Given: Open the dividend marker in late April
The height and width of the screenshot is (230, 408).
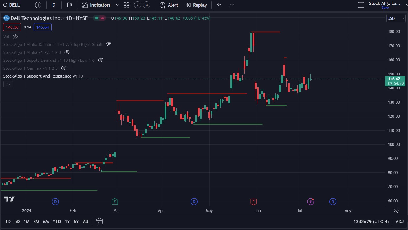Looking at the screenshot, I should [x=194, y=202].
